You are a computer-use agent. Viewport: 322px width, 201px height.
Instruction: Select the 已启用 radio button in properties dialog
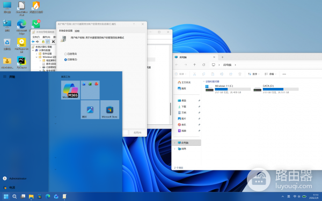point(65,54)
